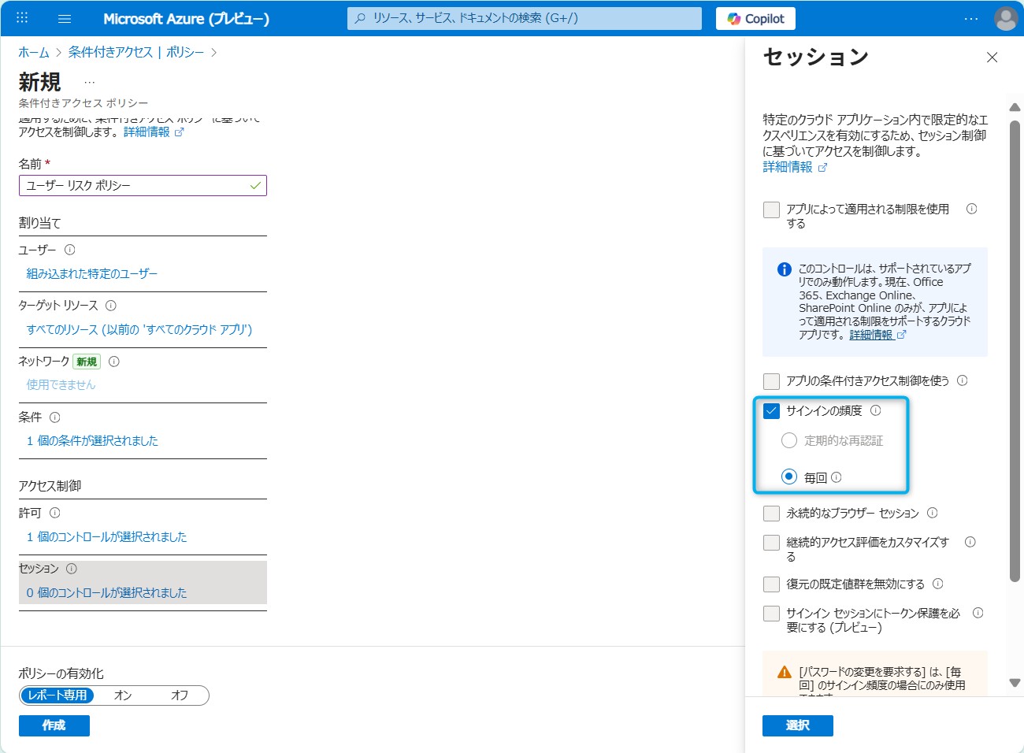This screenshot has width=1024, height=753.
Task: Check サインイン セッションにトークン保護を必要にする
Action: (771, 614)
